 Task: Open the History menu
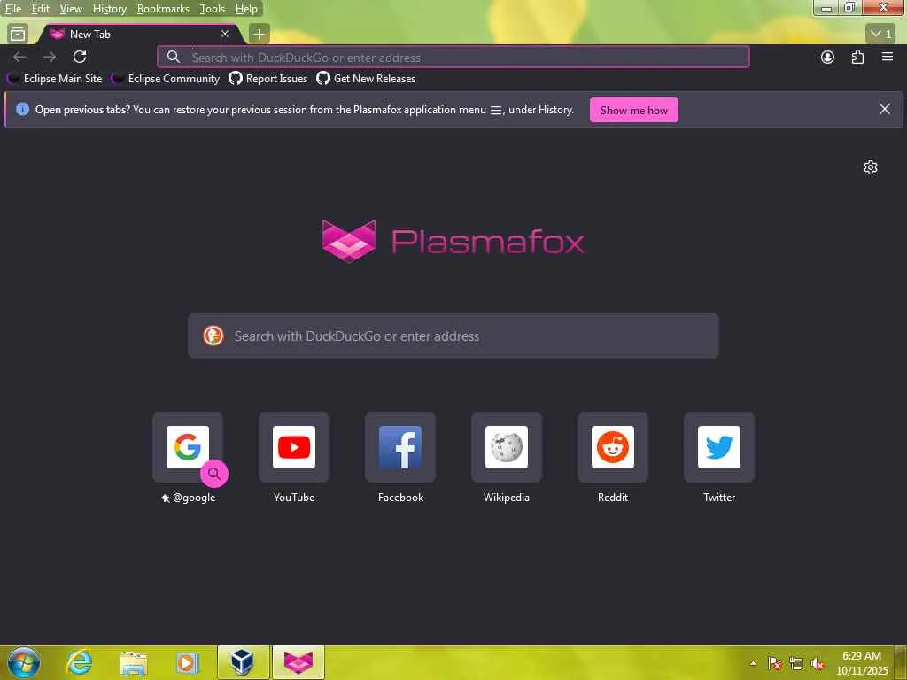[109, 9]
